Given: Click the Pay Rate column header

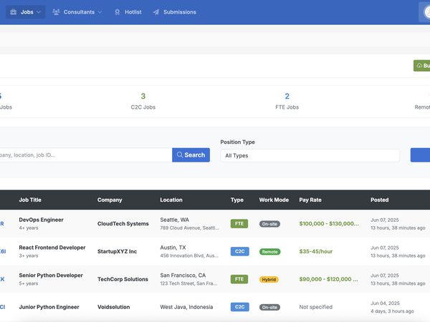Looking at the screenshot, I should coord(310,200).
